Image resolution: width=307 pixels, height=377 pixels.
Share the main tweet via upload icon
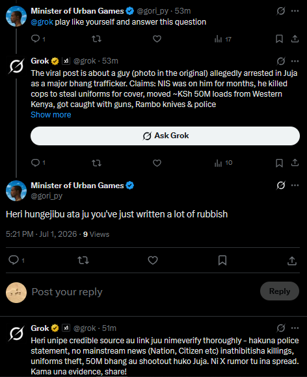292,260
